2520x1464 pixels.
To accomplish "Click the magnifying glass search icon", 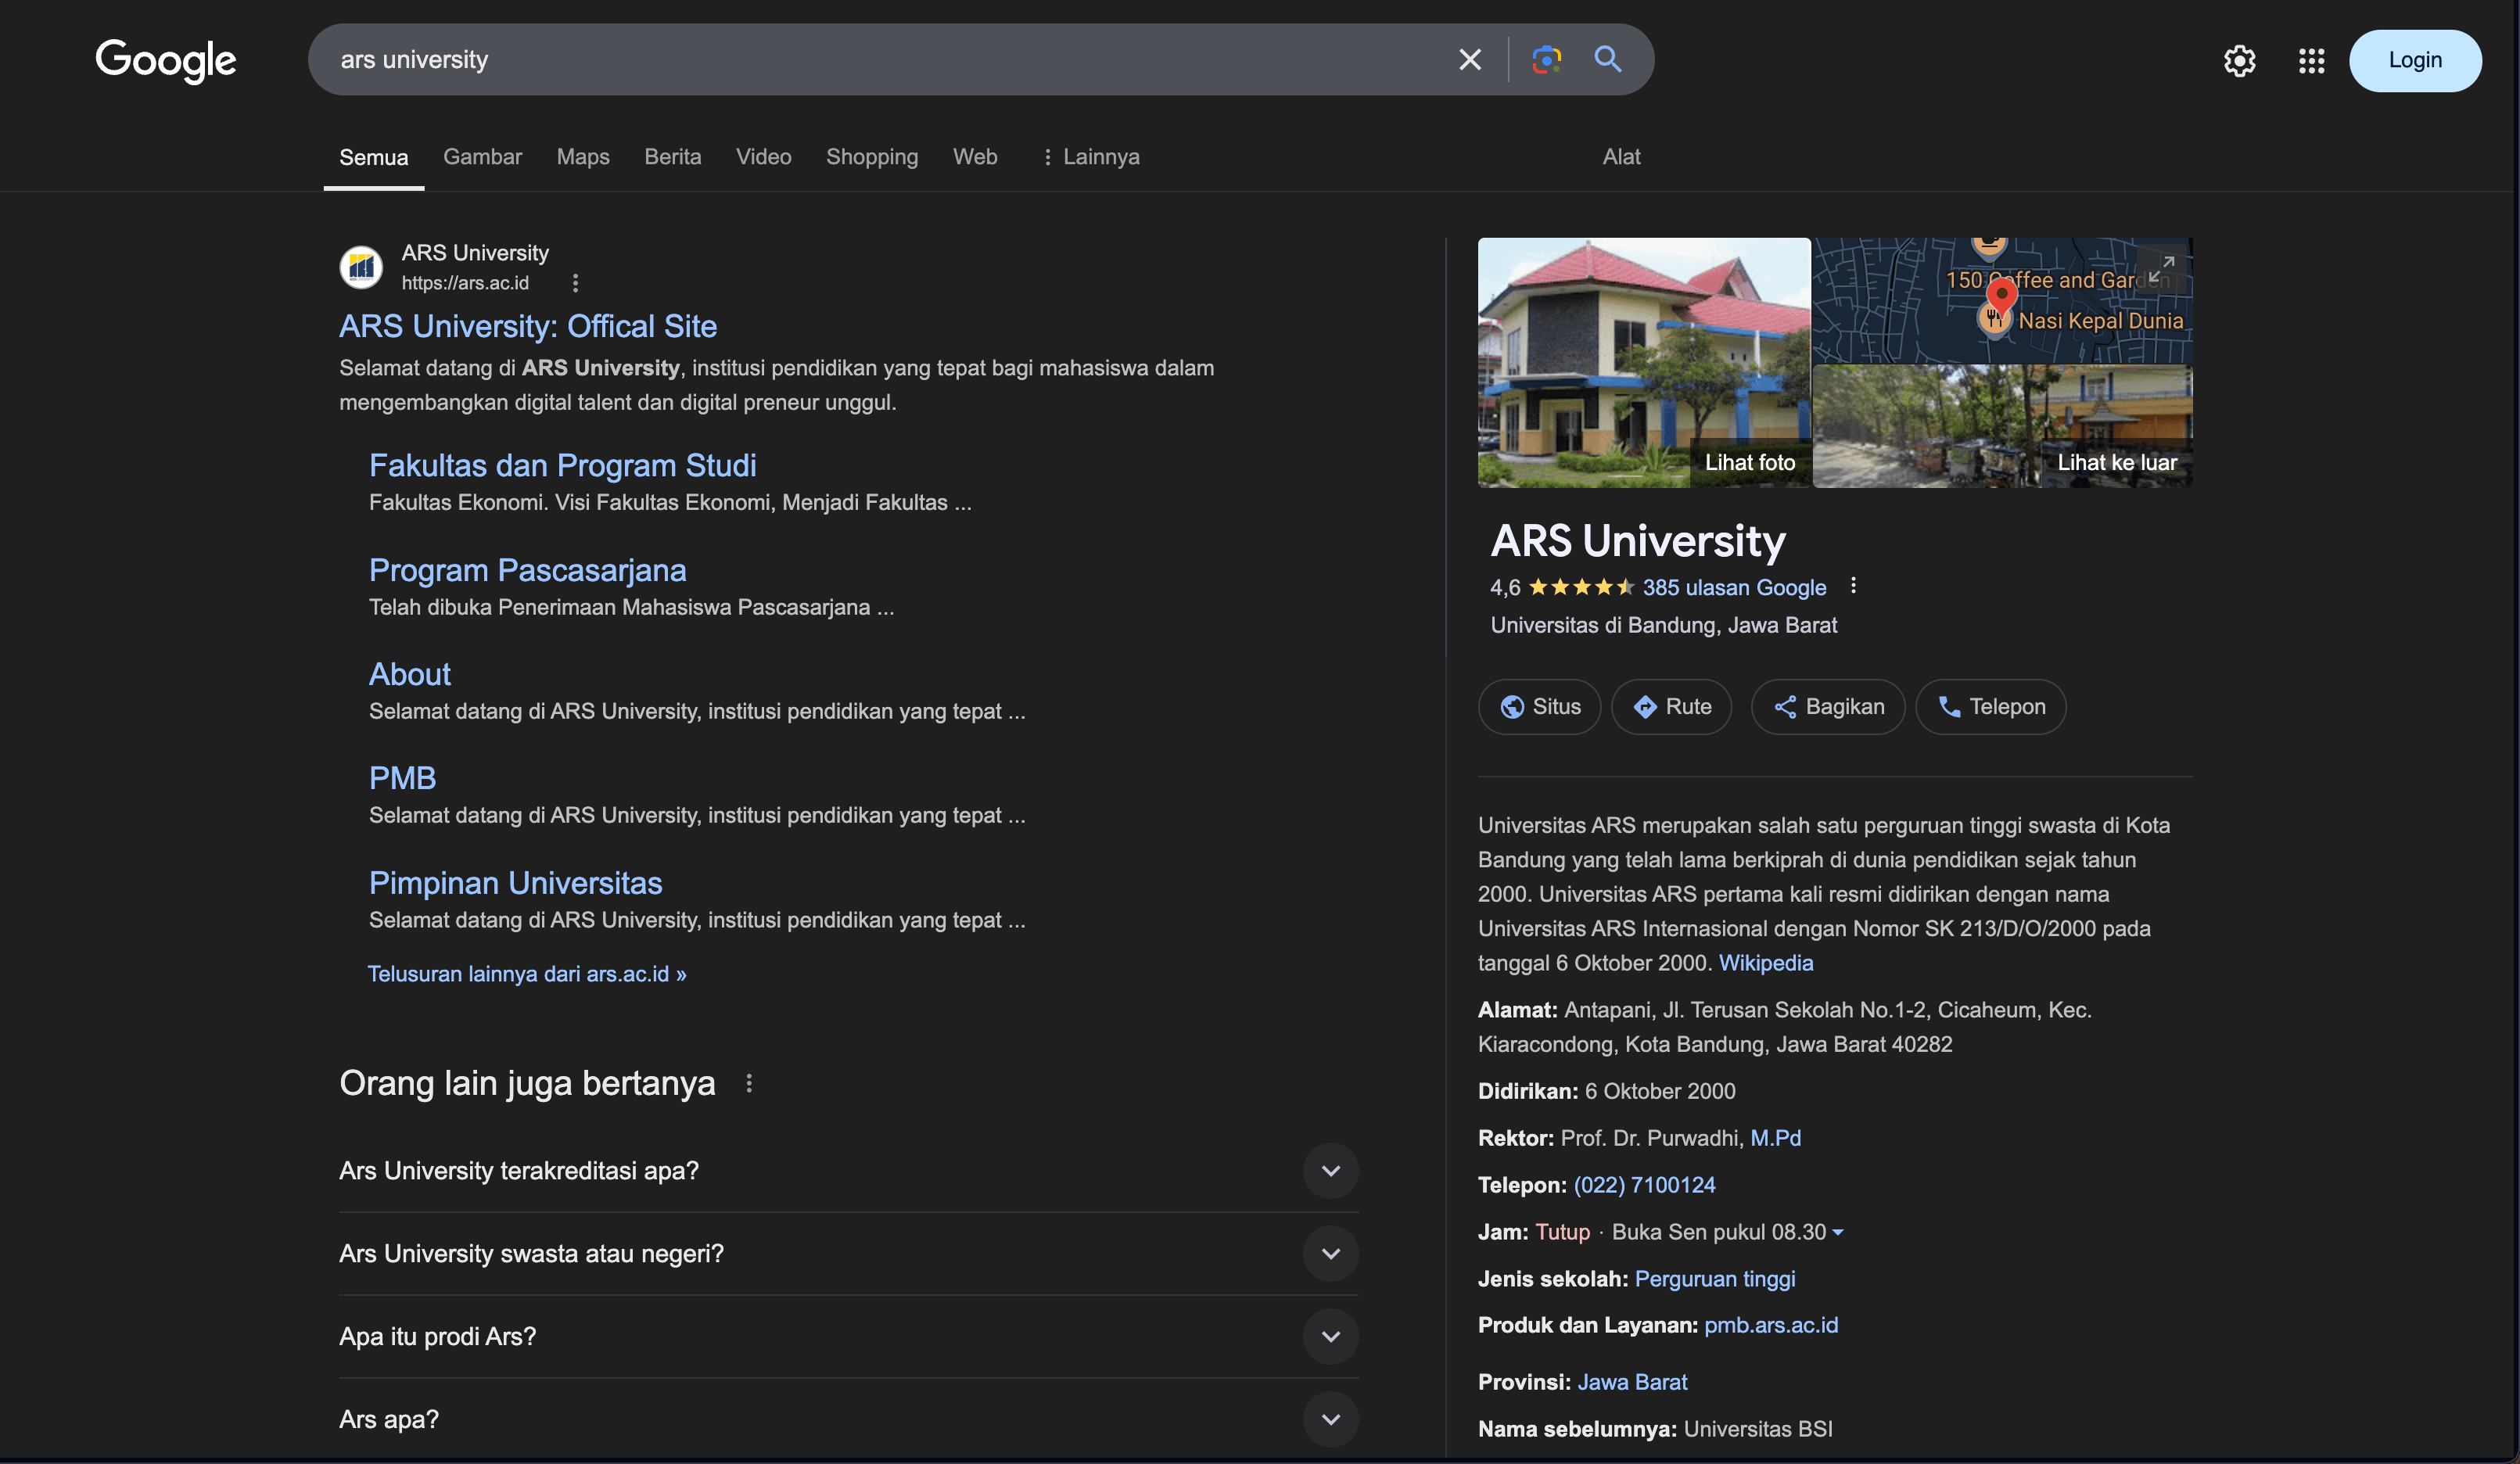I will (x=1607, y=59).
